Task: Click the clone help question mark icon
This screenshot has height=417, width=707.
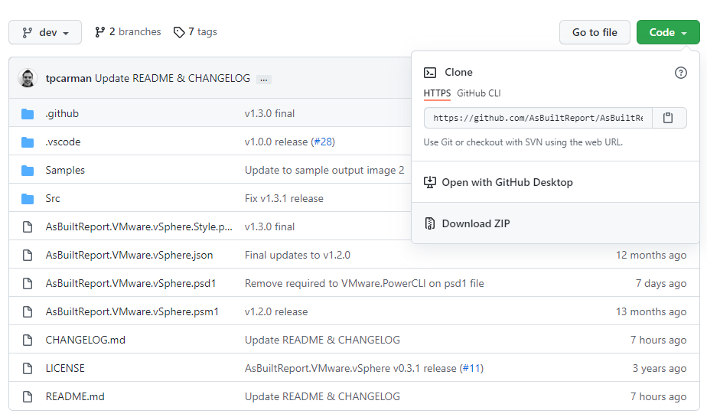Action: pos(680,73)
